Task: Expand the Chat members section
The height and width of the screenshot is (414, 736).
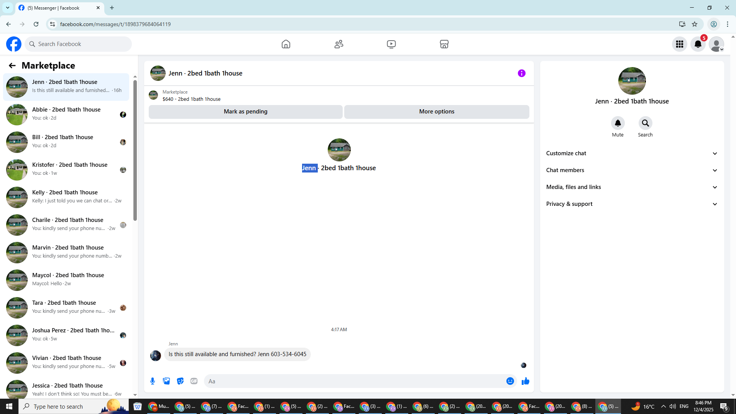Action: click(632, 170)
